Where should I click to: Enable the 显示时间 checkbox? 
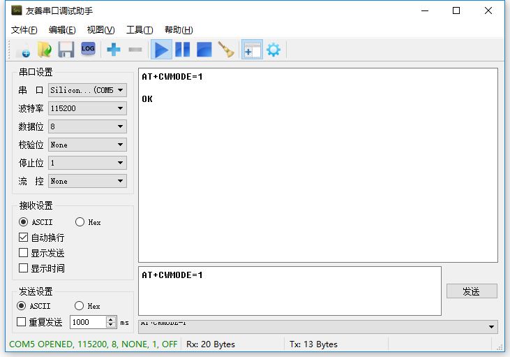click(x=23, y=268)
